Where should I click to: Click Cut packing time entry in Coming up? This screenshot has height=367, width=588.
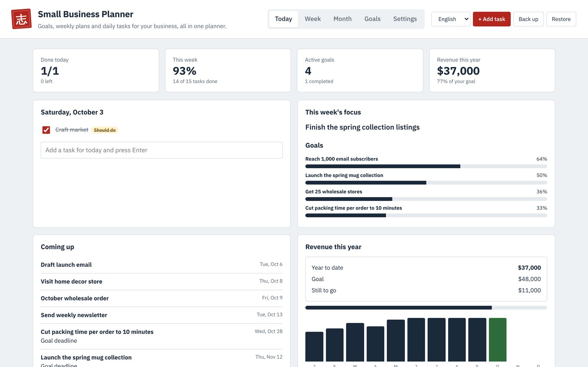[162, 336]
